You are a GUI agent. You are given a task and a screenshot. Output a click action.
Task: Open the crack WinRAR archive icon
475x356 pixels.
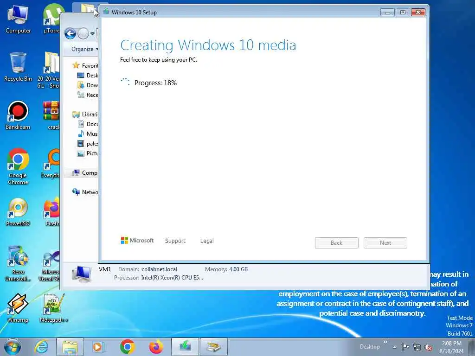click(51, 115)
